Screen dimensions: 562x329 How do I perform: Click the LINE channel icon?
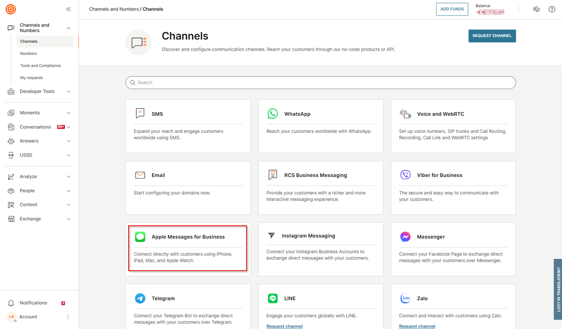coord(273,298)
